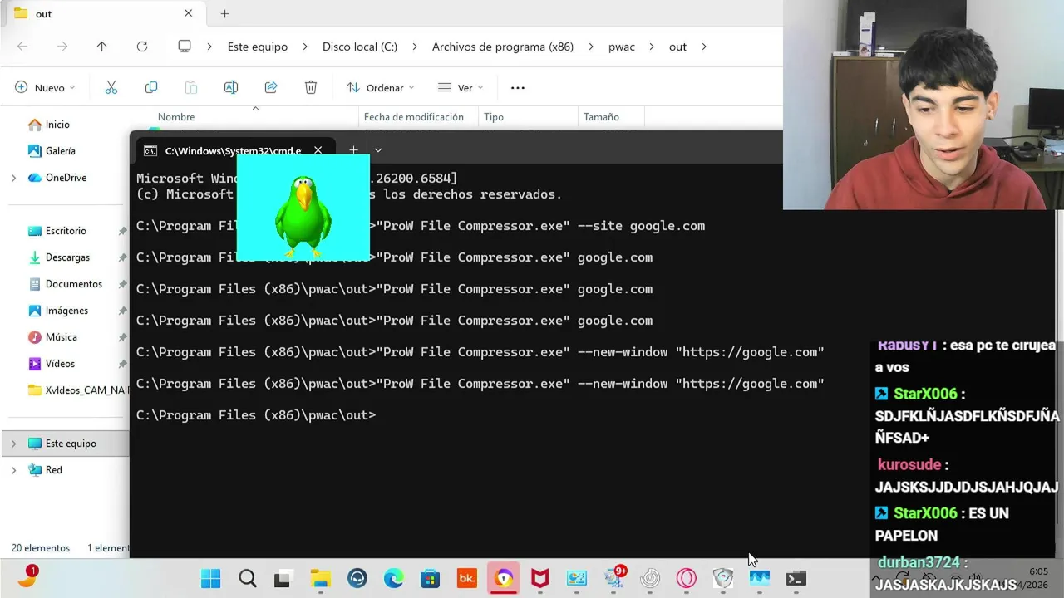Click the Share icon in Explorer toolbar
1064x598 pixels.
coord(271,87)
